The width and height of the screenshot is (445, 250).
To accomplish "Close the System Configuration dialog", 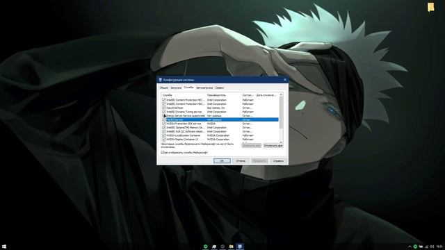I will point(285,80).
